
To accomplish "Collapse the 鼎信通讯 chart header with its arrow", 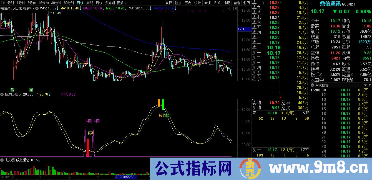I will click(x=37, y=8).
